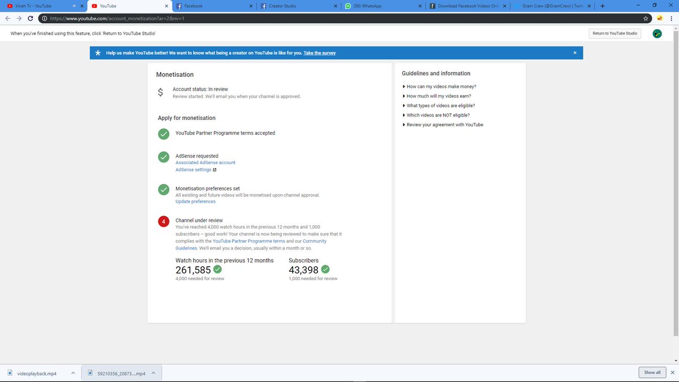Open a new browser tab
Viewport: 679px width, 382px height.
point(602,6)
